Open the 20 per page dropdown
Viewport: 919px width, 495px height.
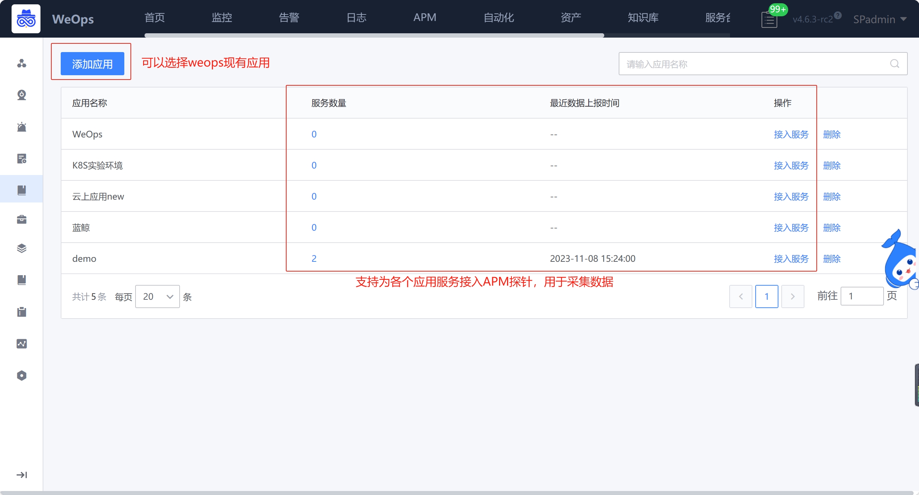tap(158, 296)
